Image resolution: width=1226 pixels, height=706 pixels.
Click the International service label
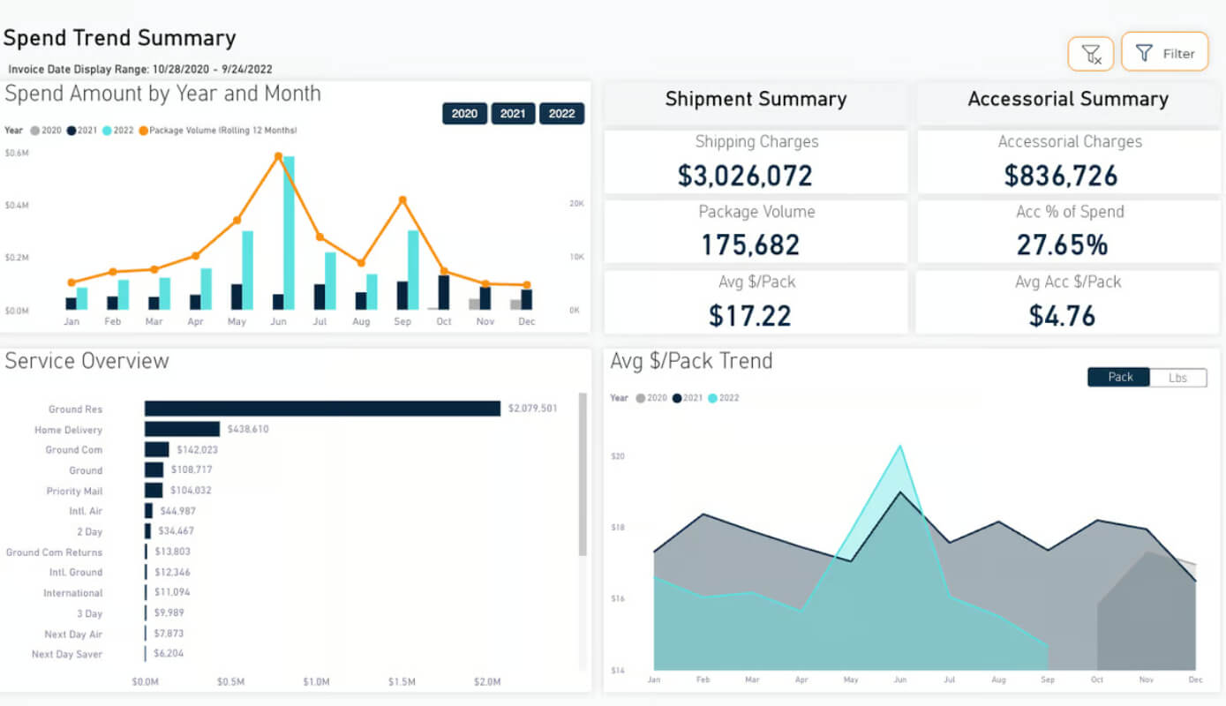point(73,593)
